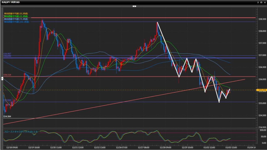Select the white horizontal line at 154.384
Image resolution: width=267 pixels, height=150 pixels.
[x=130, y=118]
